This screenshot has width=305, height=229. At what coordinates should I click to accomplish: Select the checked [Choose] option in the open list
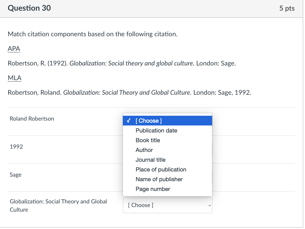(149, 121)
